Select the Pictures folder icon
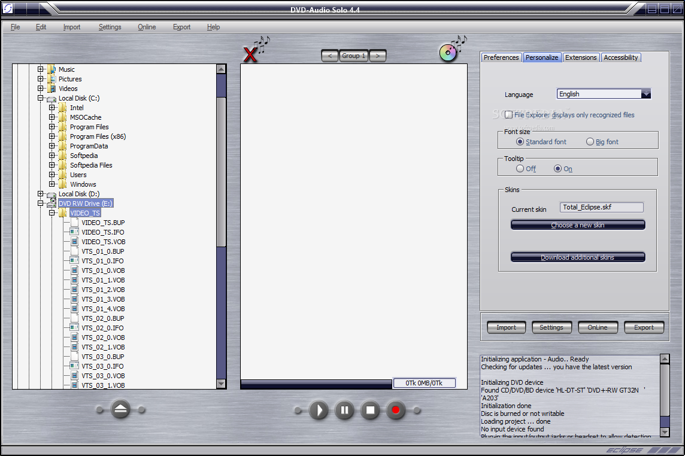This screenshot has width=685, height=456. click(51, 79)
